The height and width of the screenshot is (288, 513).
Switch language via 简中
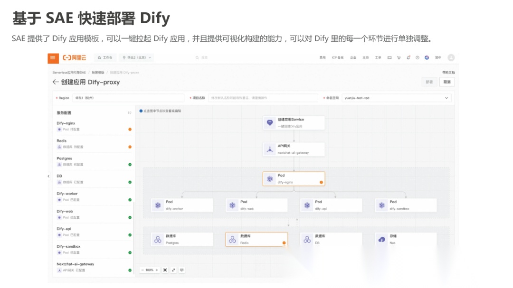coord(438,57)
